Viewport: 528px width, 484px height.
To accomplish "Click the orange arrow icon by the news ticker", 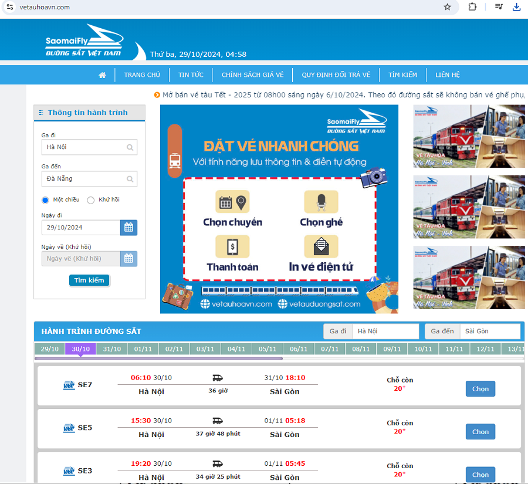I will (x=157, y=95).
